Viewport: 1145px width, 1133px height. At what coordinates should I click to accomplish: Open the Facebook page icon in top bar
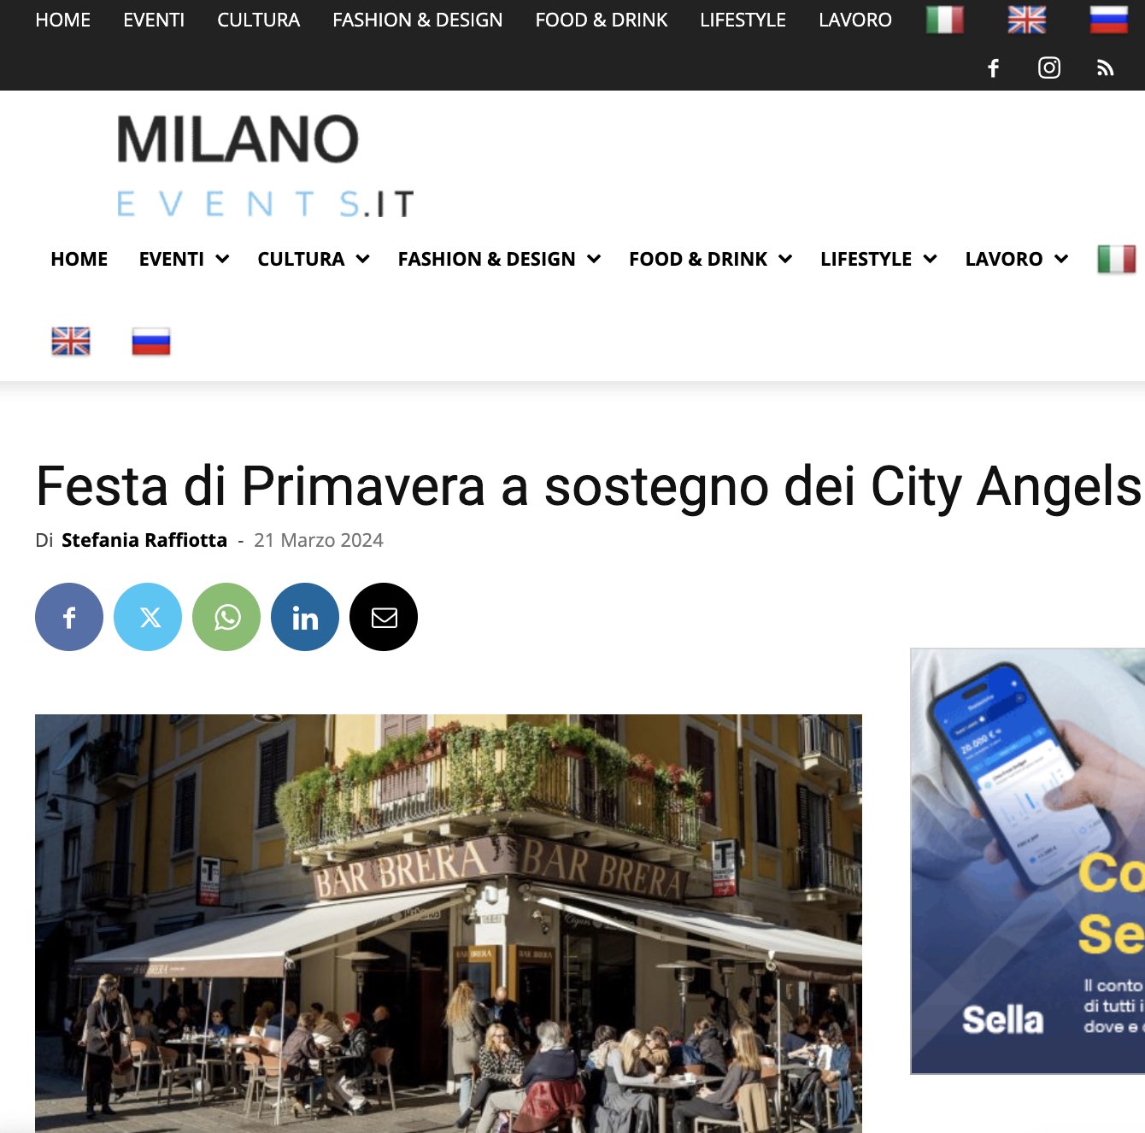[x=993, y=68]
